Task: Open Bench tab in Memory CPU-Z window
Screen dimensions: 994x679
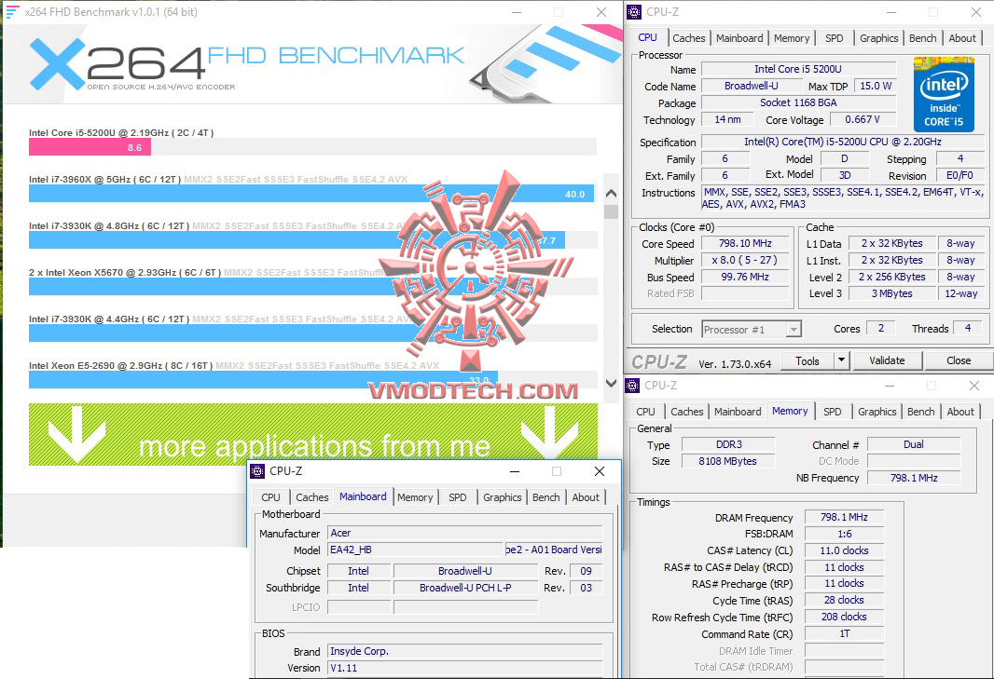Action: click(920, 412)
